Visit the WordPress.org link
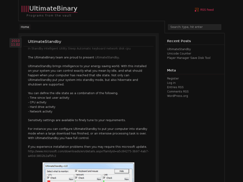This screenshot has width=243, height=182. 177,96
